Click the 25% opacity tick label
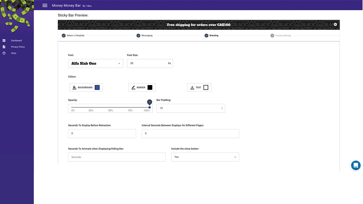 (x=91, y=110)
